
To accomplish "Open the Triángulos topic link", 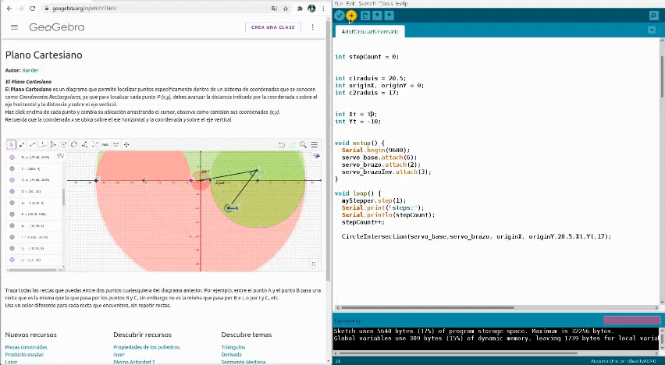I will [x=233, y=347].
